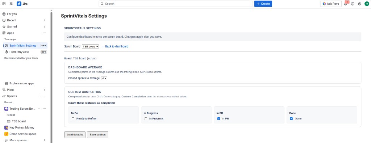371x143 pixels.
Task: Click the Recent clock icon
Action: (4, 20)
